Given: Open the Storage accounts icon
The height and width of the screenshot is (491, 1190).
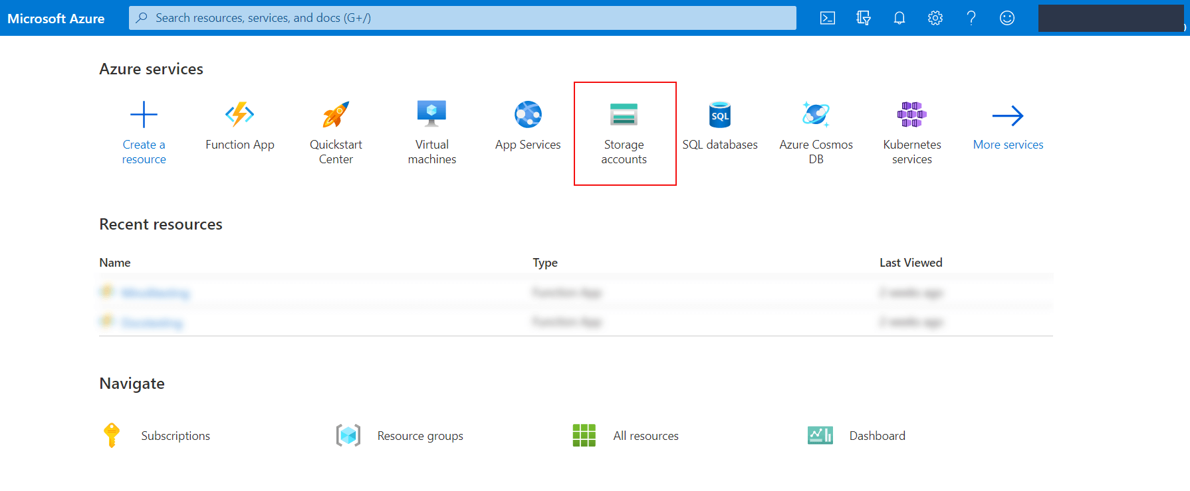Looking at the screenshot, I should tap(624, 114).
